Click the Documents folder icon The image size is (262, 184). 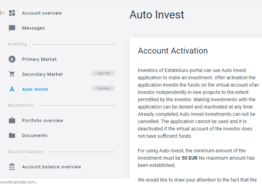[x=12, y=136]
